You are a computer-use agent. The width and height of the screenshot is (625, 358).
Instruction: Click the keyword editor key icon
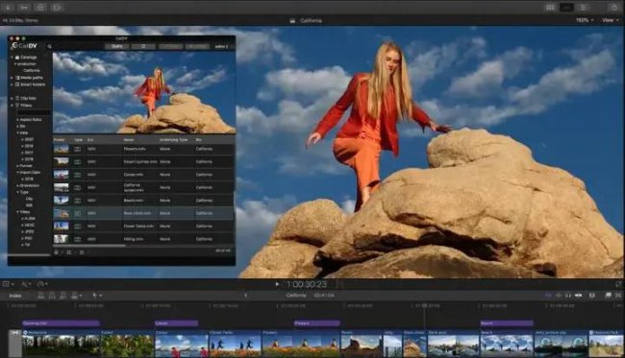[x=24, y=7]
